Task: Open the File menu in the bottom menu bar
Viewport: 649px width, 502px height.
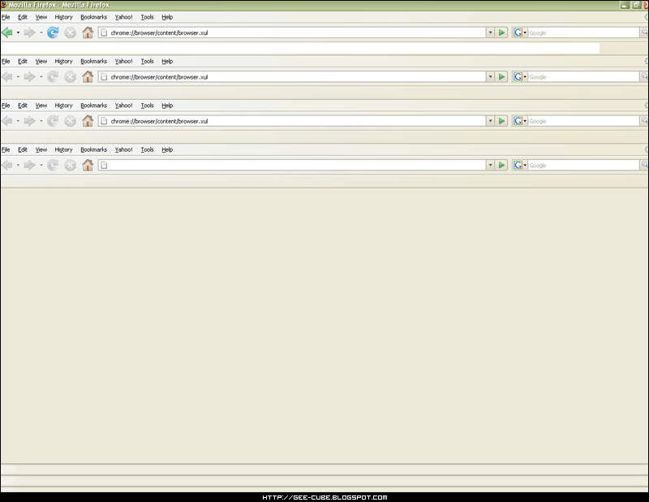Action: [6, 149]
